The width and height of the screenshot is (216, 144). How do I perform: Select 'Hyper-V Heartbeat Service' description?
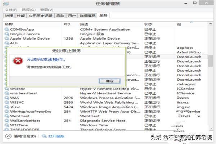pos(105,93)
